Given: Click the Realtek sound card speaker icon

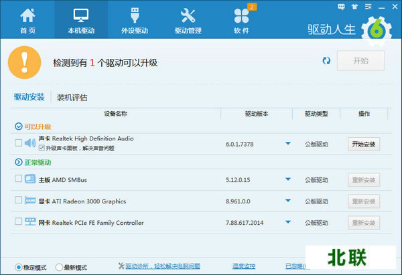Looking at the screenshot, I should [x=30, y=143].
